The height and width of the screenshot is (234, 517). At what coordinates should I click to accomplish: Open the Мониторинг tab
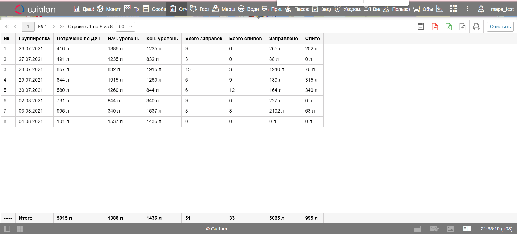(109, 9)
